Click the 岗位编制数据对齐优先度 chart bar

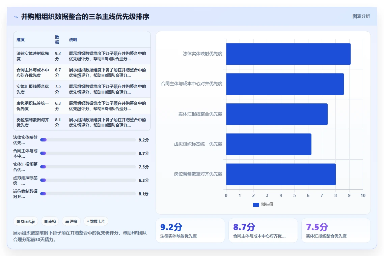pos(281,174)
